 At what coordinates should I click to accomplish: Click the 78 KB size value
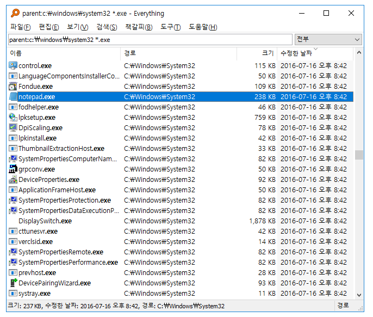pyautogui.click(x=267, y=128)
